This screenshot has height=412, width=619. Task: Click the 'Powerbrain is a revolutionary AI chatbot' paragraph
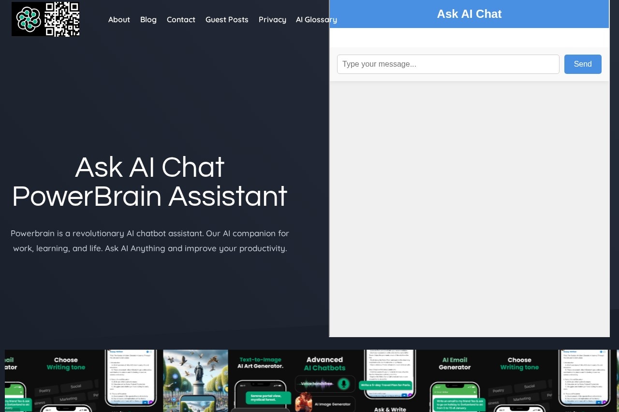(150, 241)
